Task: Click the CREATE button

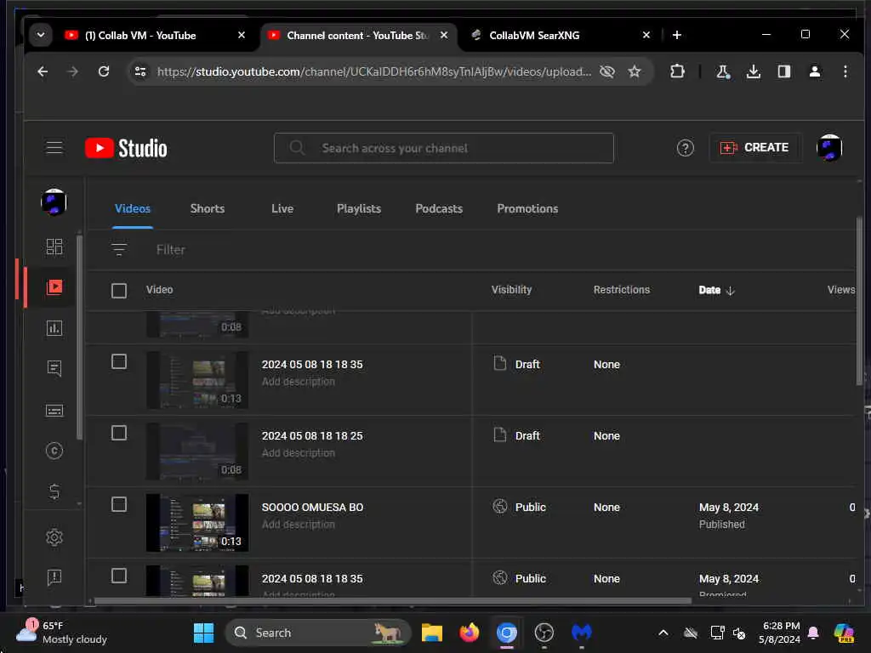Action: pos(754,148)
